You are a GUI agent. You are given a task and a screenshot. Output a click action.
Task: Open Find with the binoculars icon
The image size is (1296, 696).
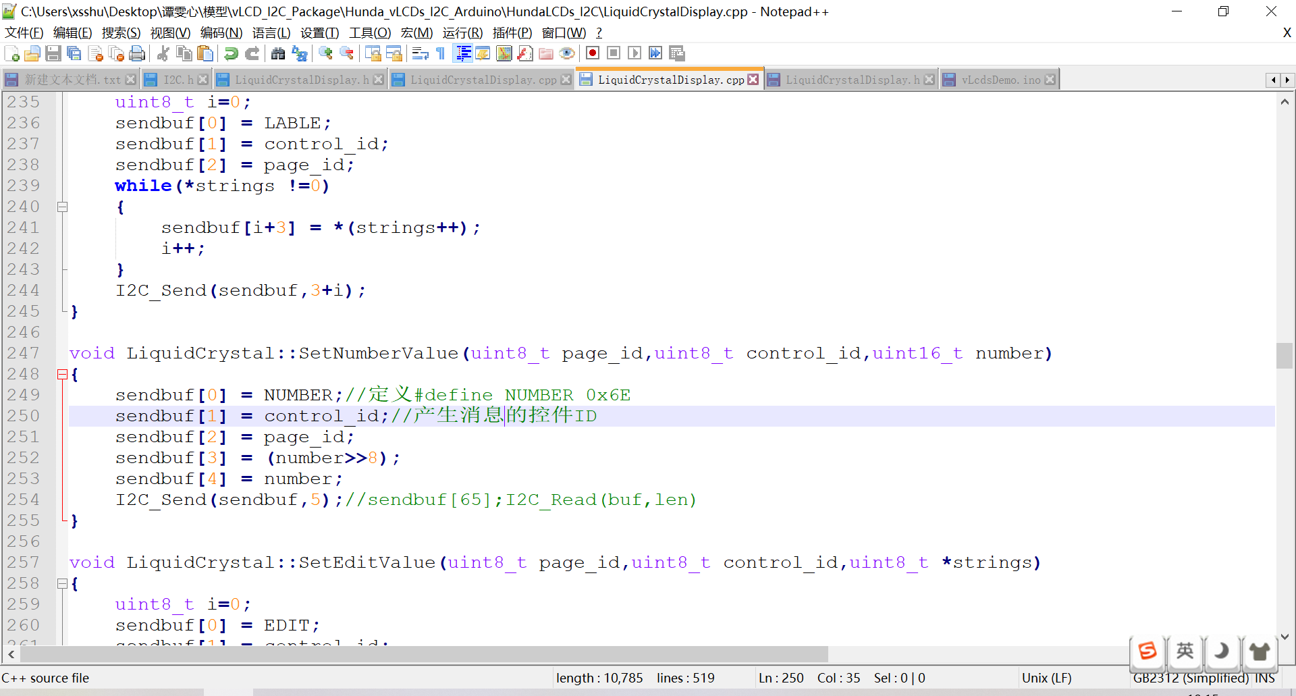(x=277, y=53)
